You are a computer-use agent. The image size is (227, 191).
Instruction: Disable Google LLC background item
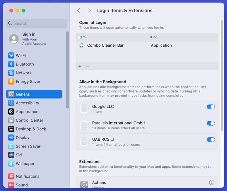(x=211, y=107)
